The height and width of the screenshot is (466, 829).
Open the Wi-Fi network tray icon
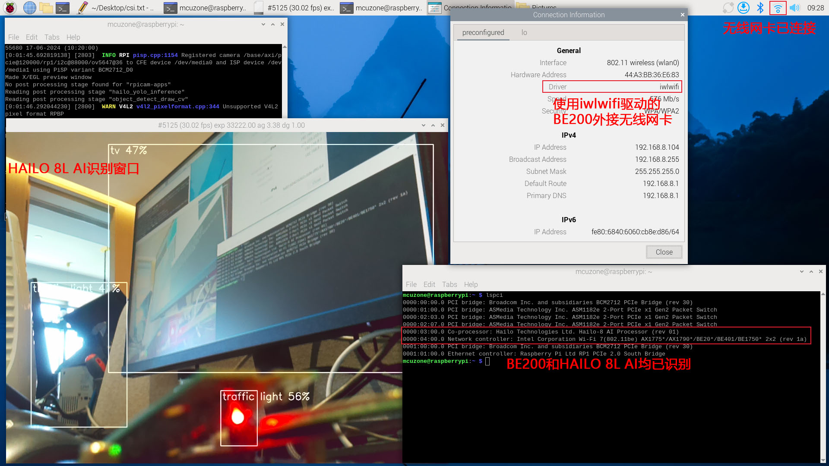pyautogui.click(x=778, y=8)
